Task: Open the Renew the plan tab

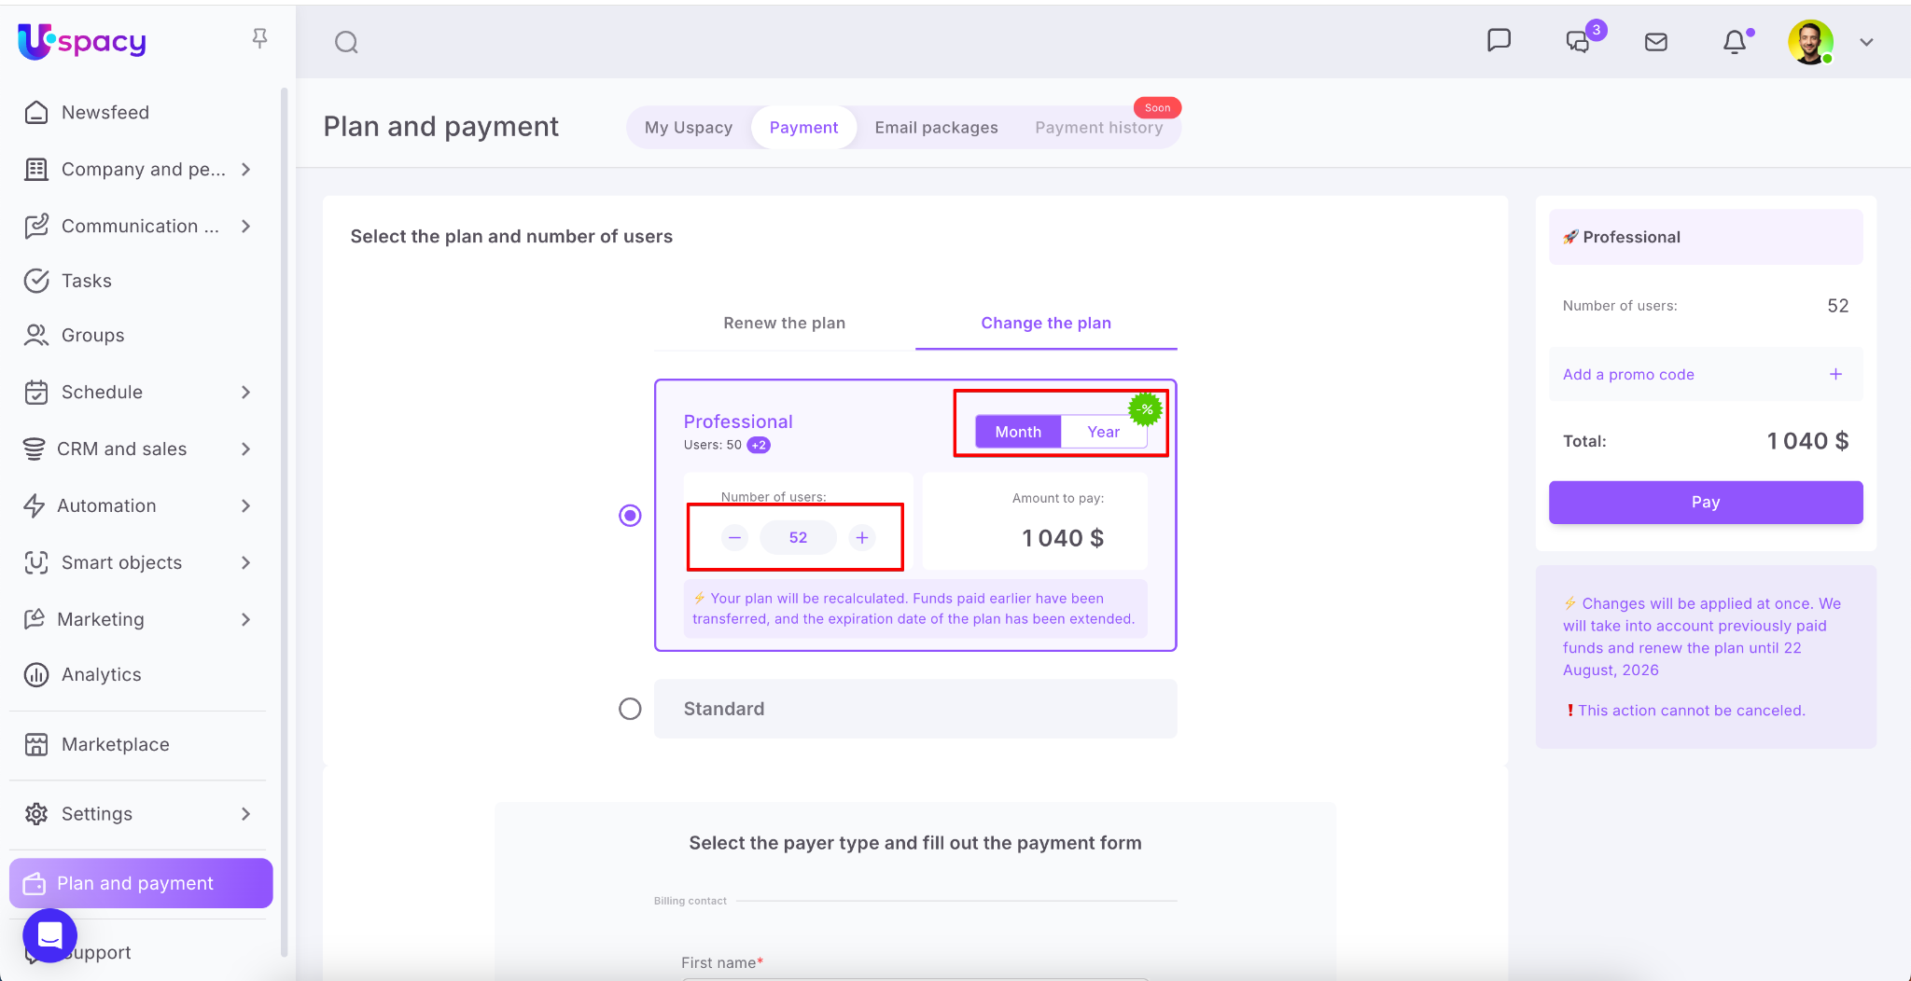Action: point(784,323)
